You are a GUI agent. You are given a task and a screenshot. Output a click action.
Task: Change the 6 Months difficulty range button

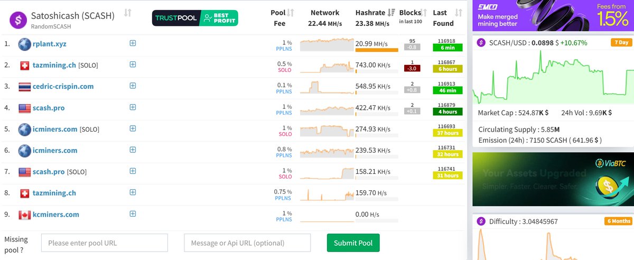[618, 221]
